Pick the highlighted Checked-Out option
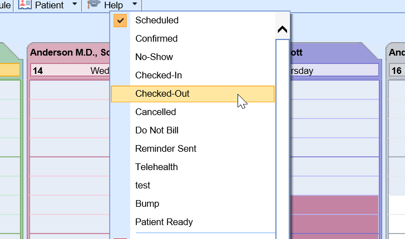Screen dimensions: 405x239 (162, 94)
